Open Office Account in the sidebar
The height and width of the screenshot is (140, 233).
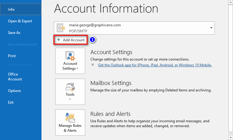click(15, 77)
